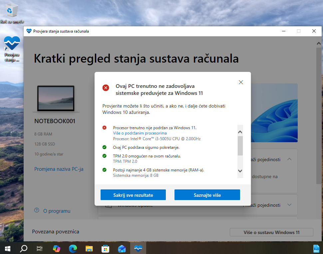Viewport: 323px width, 254px height.
Task: Open Windows Search
Action: click(23, 248)
